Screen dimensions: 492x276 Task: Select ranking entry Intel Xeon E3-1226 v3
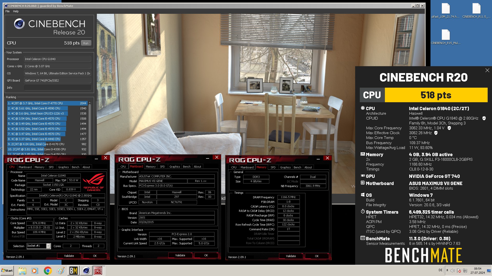tap(47, 113)
